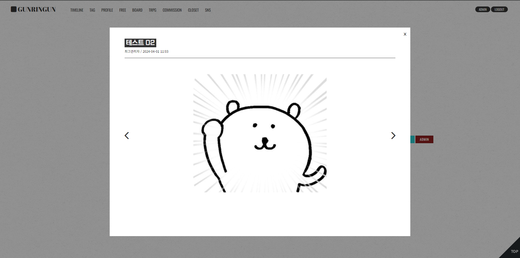Click the red ADMIN button behind popup
This screenshot has height=258, width=520.
[424, 139]
